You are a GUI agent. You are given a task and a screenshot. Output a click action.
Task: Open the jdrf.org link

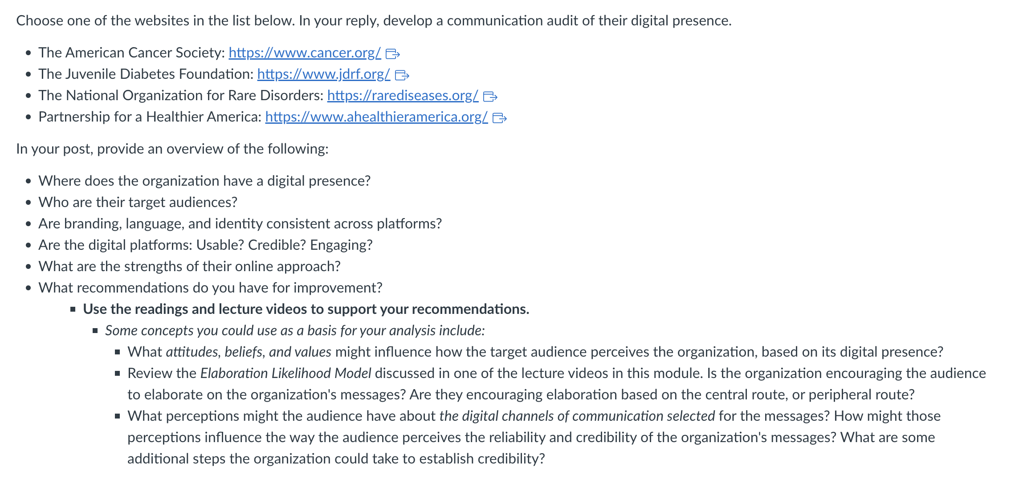(324, 74)
